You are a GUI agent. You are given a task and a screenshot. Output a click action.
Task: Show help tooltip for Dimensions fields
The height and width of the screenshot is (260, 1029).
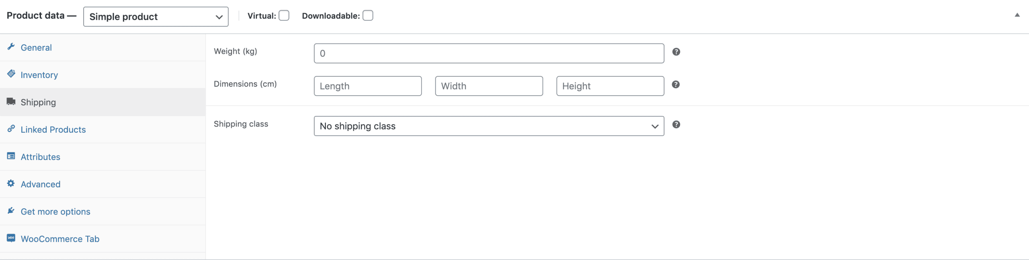point(676,84)
